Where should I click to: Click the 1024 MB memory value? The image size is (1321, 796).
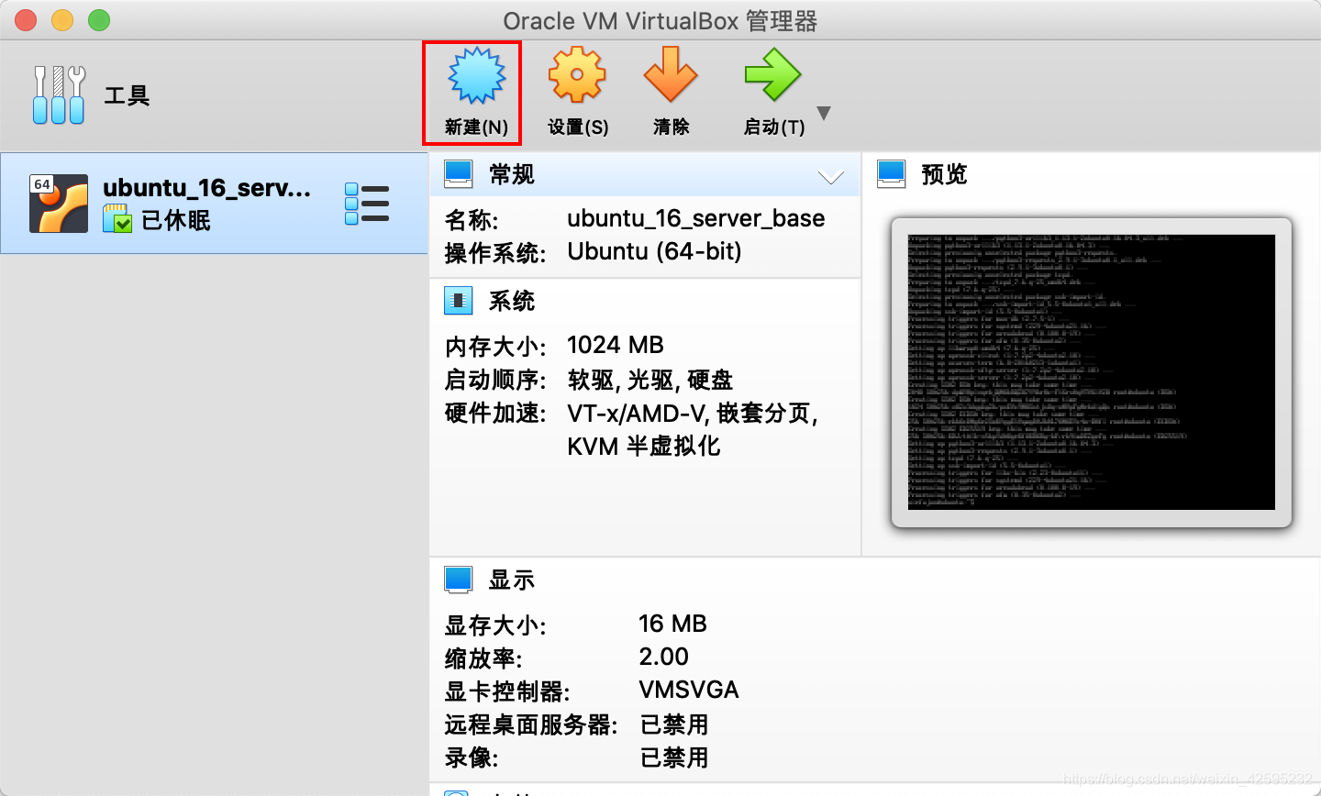coord(616,345)
